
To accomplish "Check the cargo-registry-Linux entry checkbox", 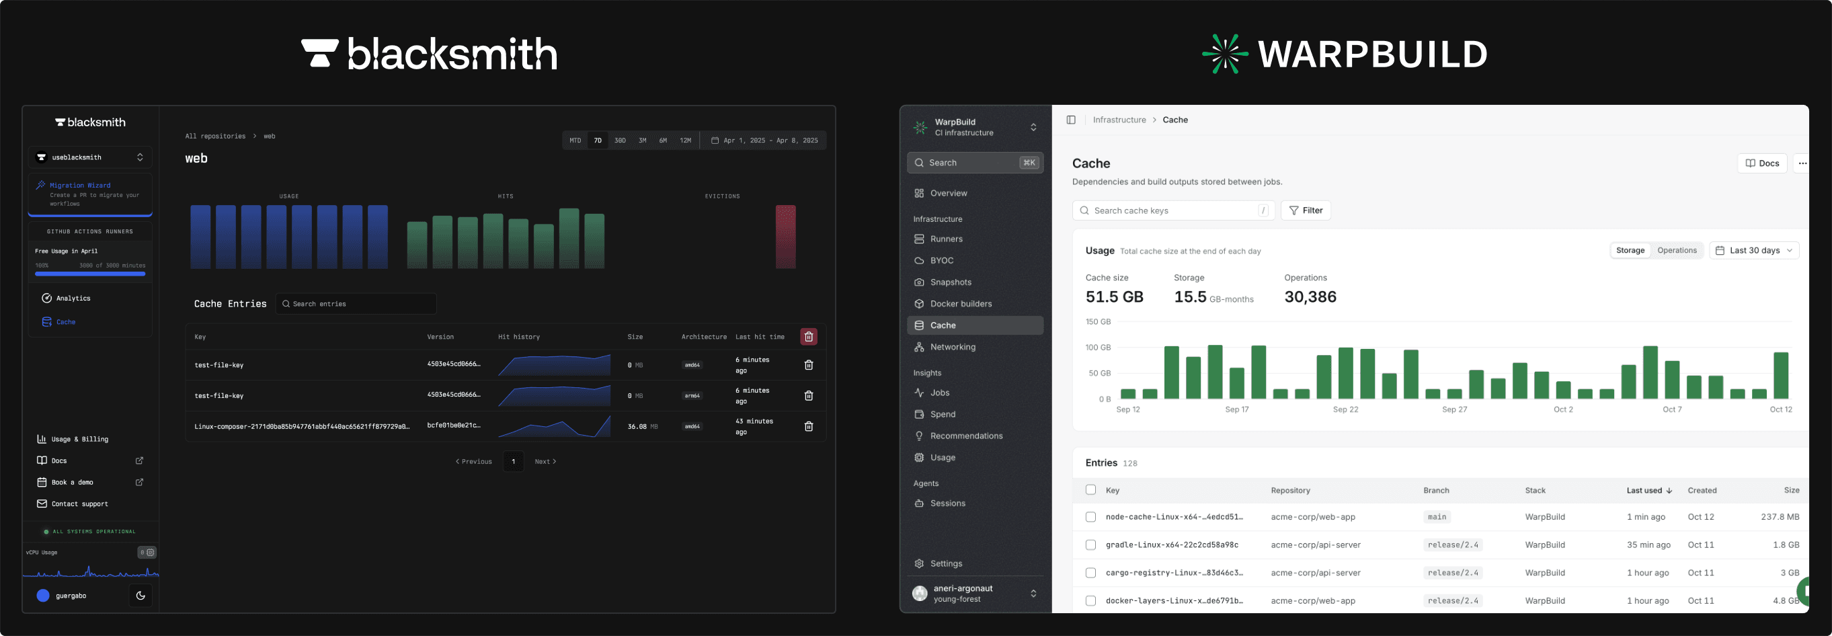I will pyautogui.click(x=1091, y=573).
